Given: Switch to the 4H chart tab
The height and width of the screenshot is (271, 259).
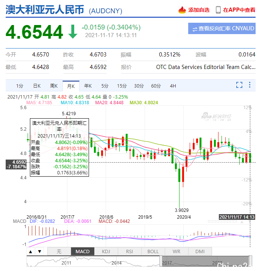Looking at the screenshot, I should [173, 86].
